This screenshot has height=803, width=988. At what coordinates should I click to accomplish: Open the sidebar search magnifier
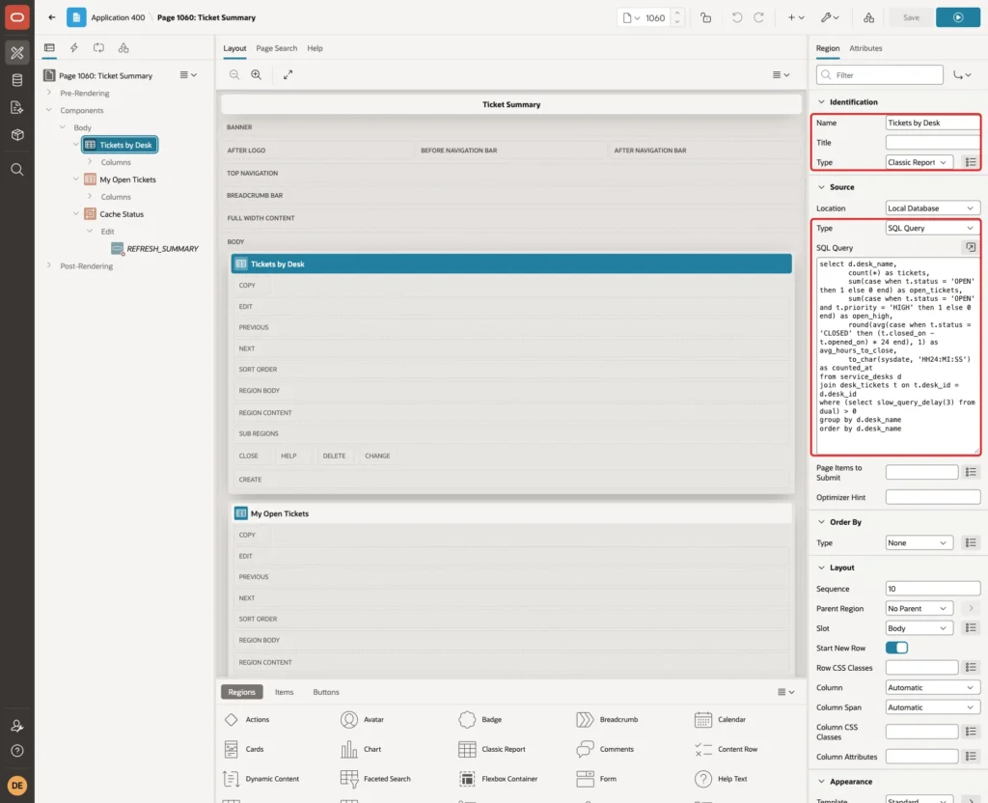pos(17,170)
